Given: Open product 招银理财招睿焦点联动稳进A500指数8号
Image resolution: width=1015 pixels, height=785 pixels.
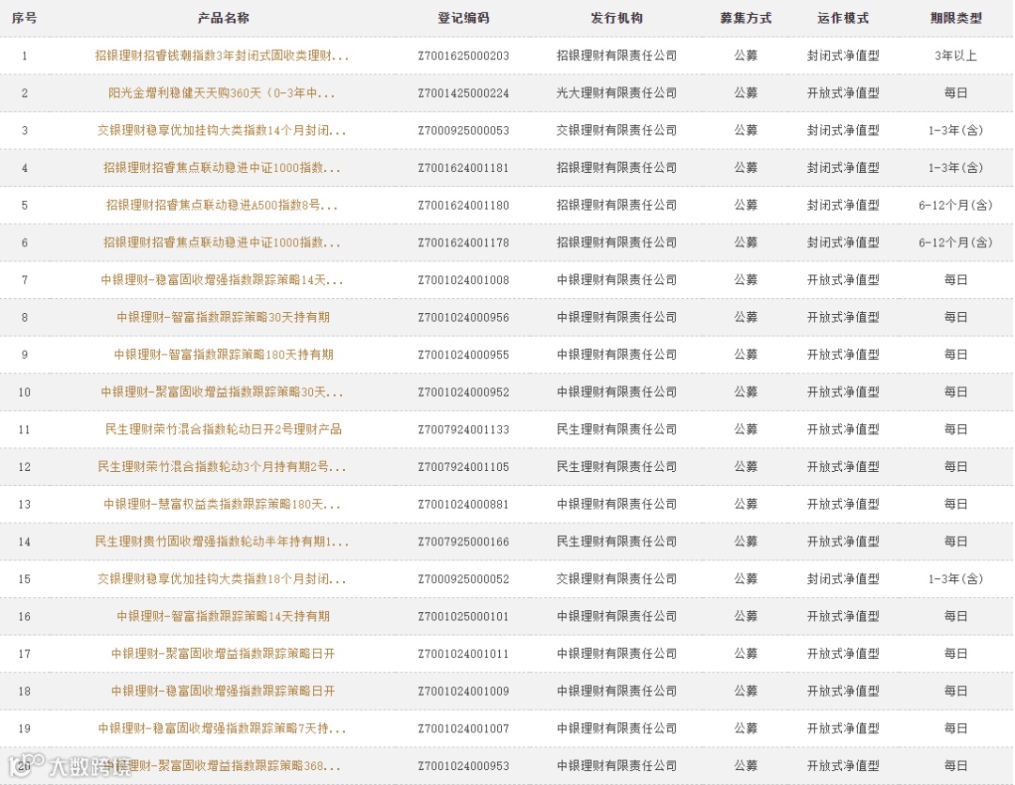Looking at the screenshot, I should tap(222, 205).
